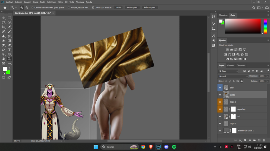This screenshot has width=270, height=151.
Task: Enable Ampliar/reducir vent. checkbox
Action: 69,8
